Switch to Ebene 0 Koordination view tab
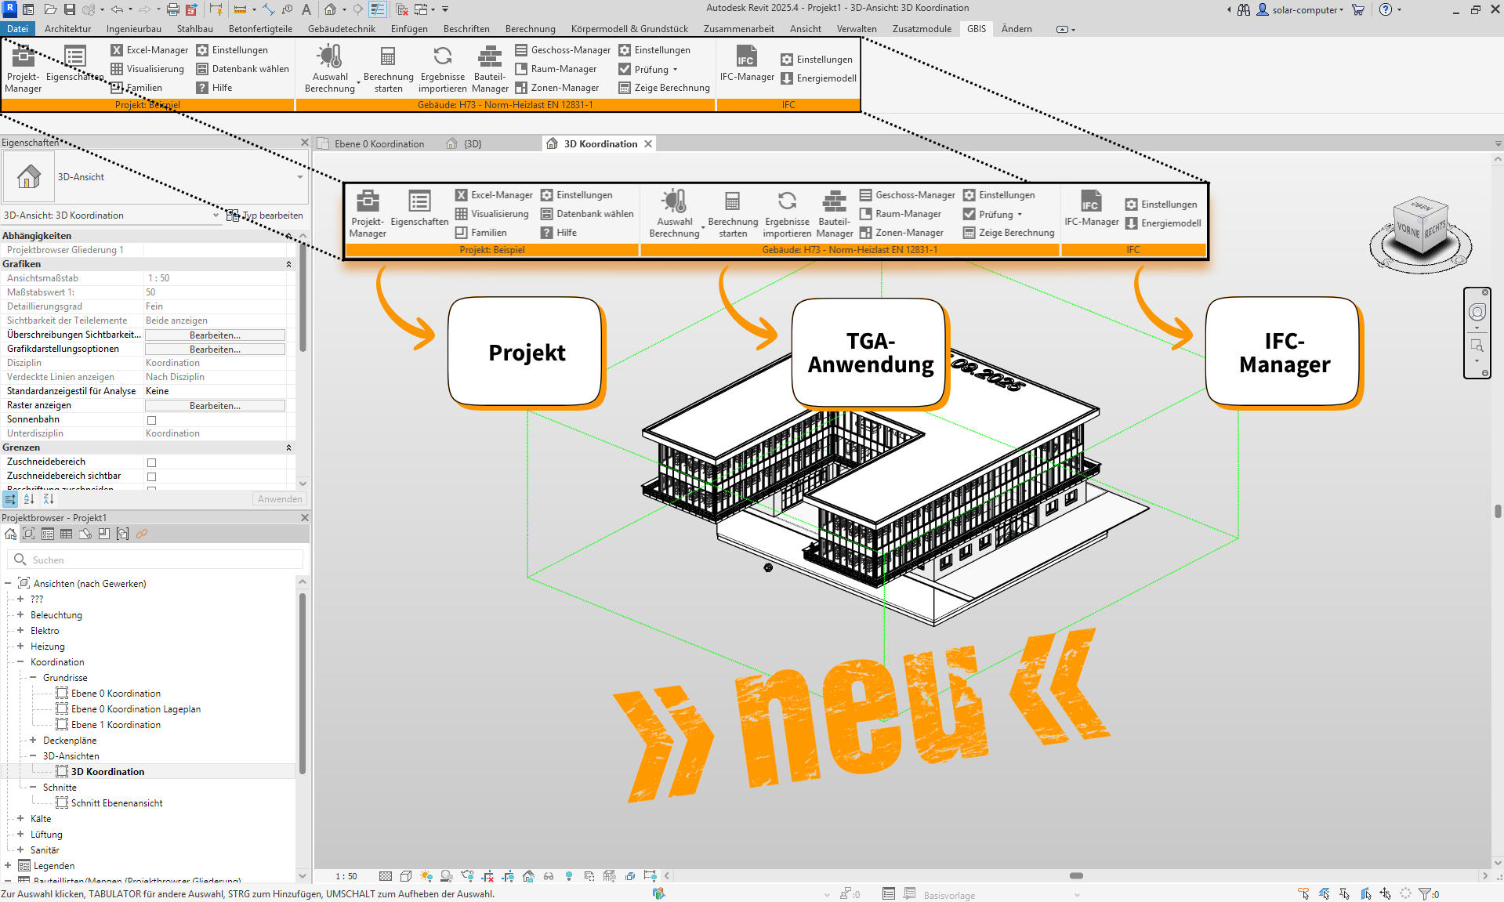 [379, 144]
